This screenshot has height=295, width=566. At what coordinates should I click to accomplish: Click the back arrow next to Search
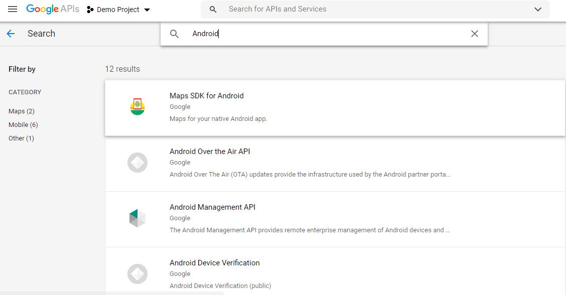pos(11,34)
